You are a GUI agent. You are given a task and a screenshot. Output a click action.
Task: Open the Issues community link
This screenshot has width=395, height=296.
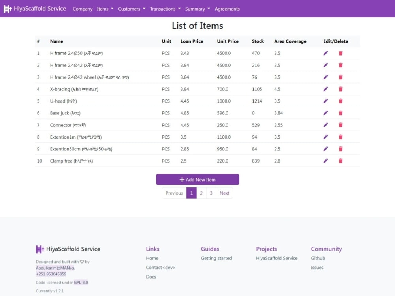pyautogui.click(x=317, y=267)
